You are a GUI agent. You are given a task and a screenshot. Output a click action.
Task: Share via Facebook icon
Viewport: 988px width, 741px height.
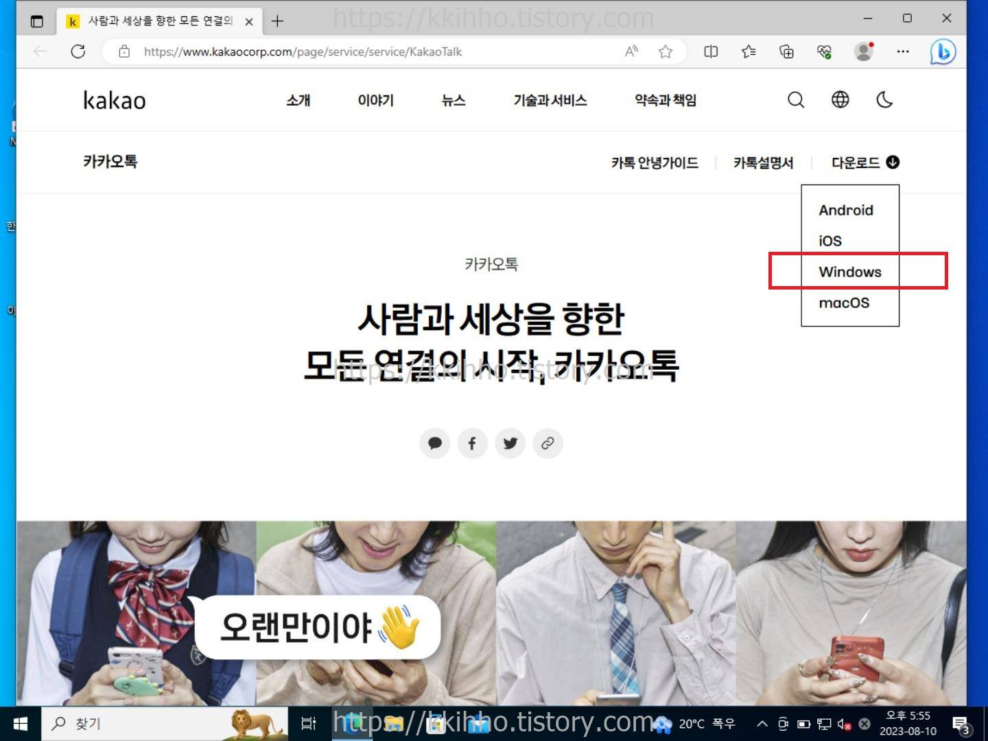tap(472, 443)
